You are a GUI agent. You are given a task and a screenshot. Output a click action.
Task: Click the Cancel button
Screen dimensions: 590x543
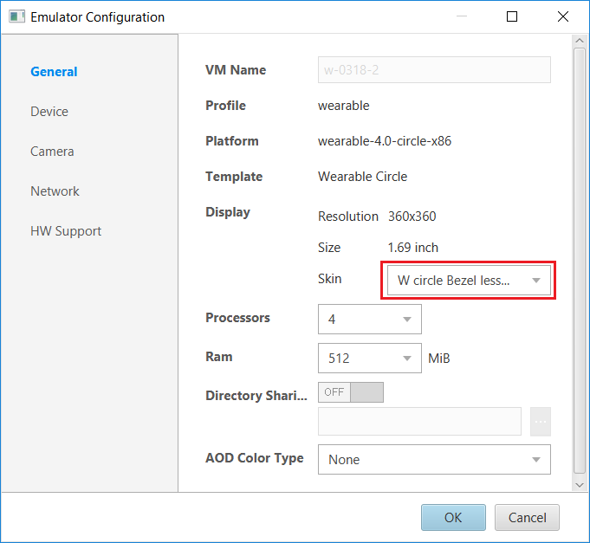click(x=527, y=518)
